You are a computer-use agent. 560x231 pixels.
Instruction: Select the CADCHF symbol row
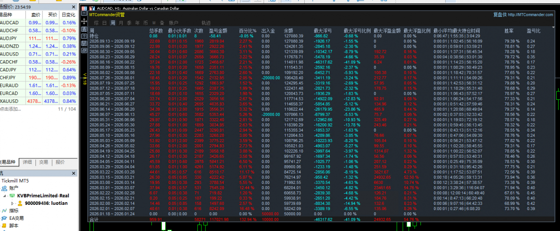[x=38, y=62]
